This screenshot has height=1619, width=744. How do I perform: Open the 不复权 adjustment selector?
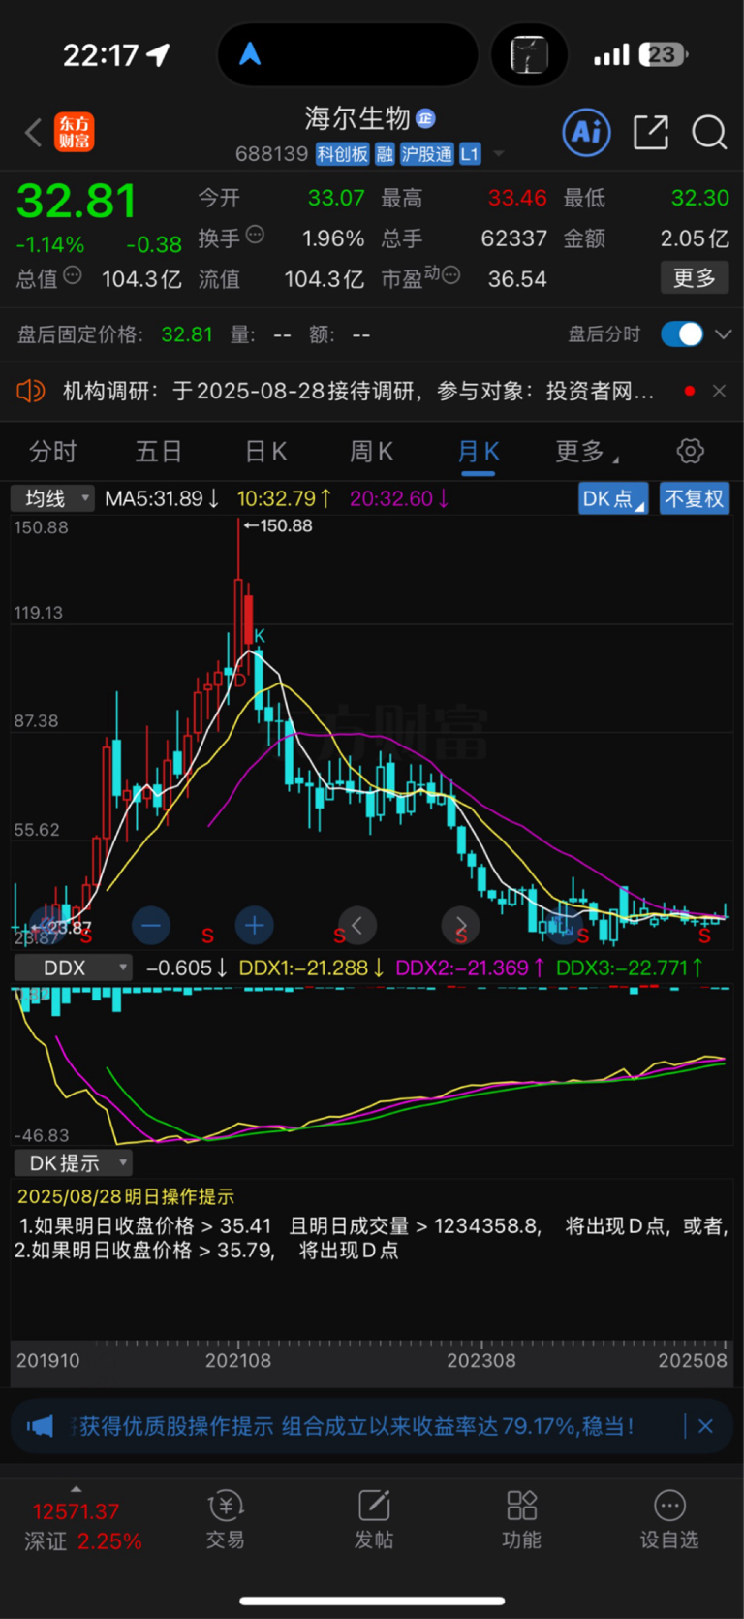(695, 498)
